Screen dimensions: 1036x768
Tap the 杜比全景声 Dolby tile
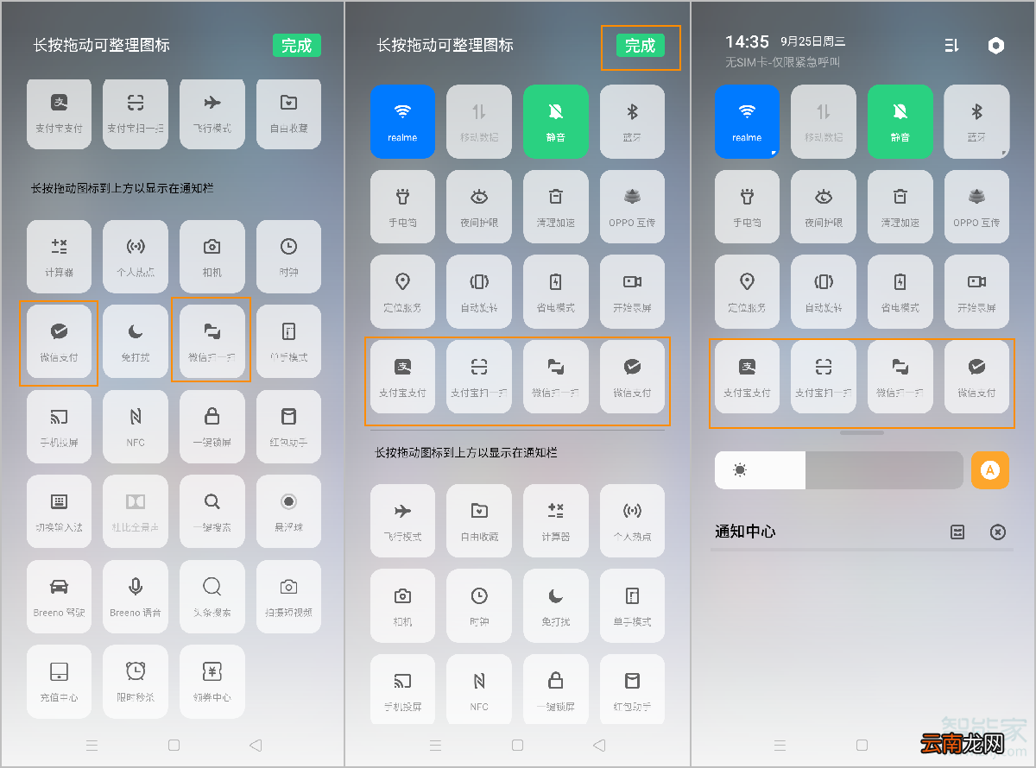click(136, 512)
